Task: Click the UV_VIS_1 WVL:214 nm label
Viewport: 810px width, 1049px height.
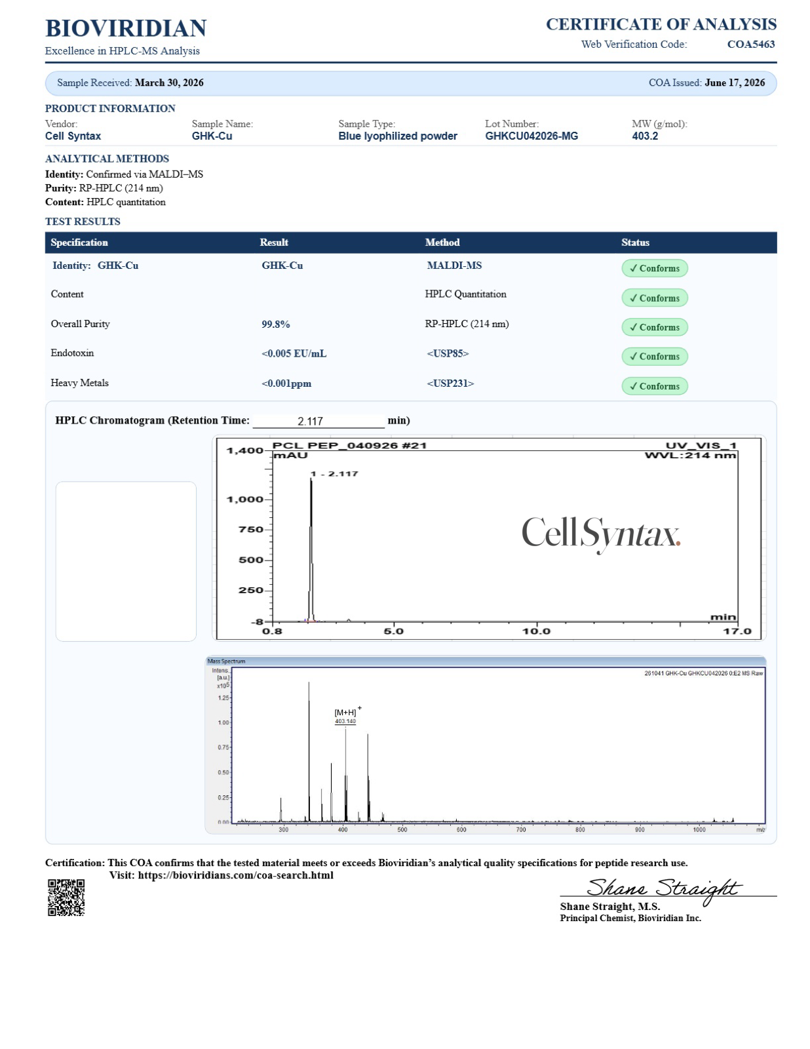Action: (691, 450)
